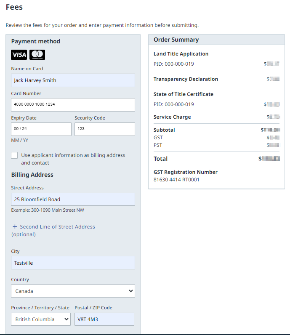The image size is (290, 335).
Task: Add Second Line of Street Address
Action: 57,227
